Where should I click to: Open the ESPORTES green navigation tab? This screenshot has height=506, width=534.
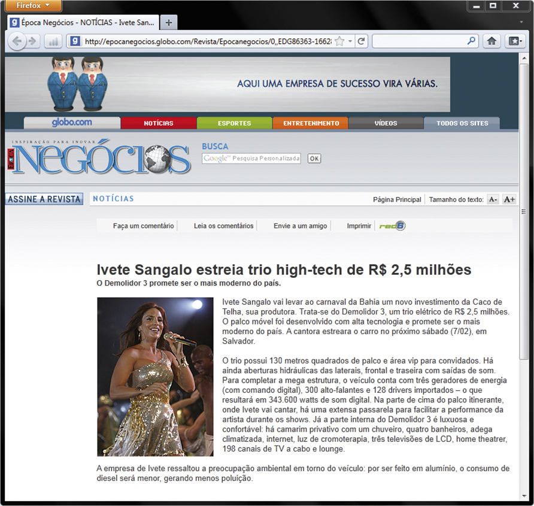click(234, 123)
